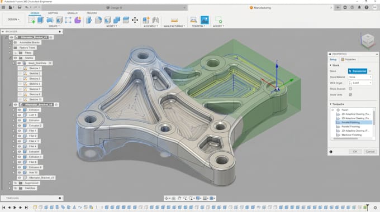Open the data panel grid icon

point(3,7)
